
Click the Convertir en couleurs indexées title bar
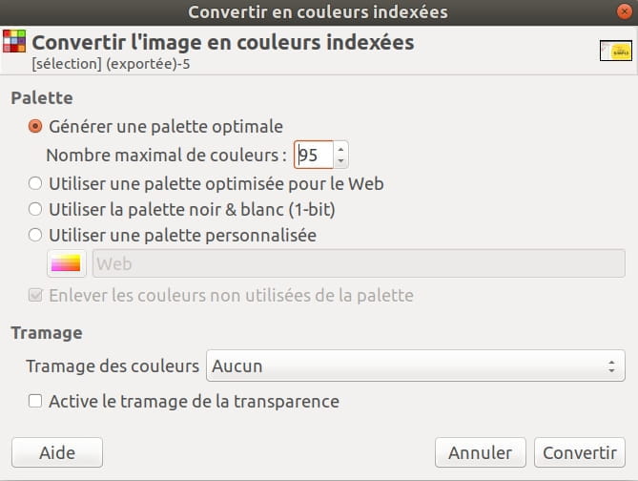pos(318,12)
